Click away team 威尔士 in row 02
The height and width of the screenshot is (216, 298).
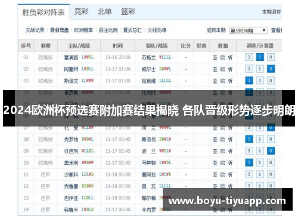coord(148,69)
